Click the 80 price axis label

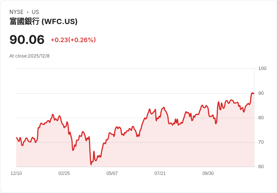click(261, 118)
